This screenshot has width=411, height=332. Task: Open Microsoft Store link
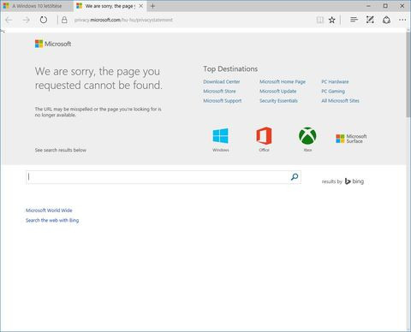(219, 92)
